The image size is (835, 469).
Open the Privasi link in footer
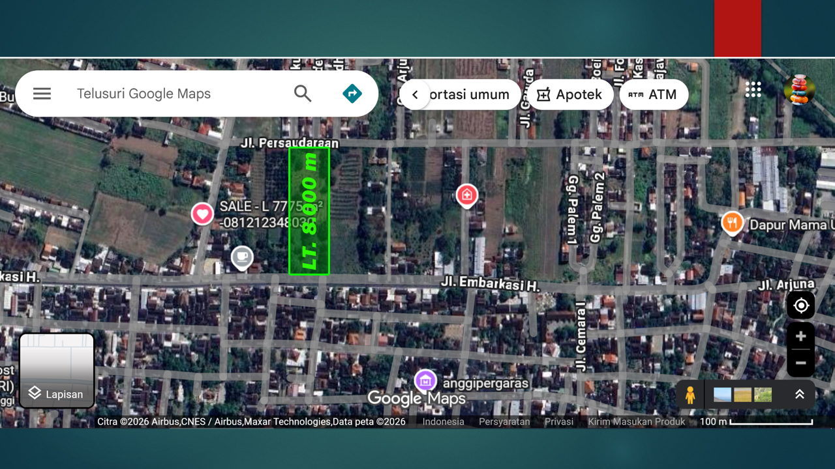point(559,421)
